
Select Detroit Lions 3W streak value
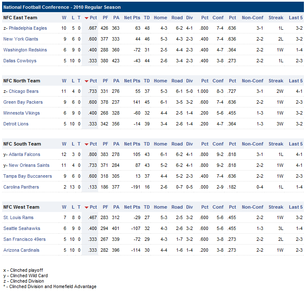[280, 124]
